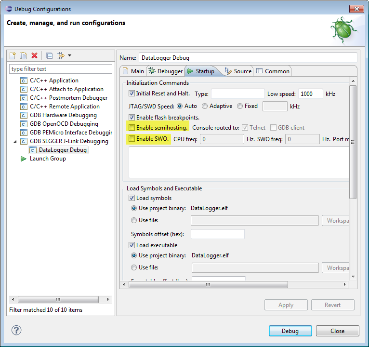Click the Close button at the bottom

click(x=337, y=331)
